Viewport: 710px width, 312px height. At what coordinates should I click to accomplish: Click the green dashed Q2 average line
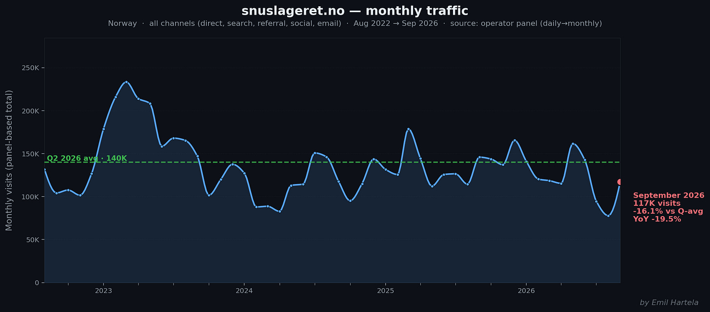[x=332, y=162]
